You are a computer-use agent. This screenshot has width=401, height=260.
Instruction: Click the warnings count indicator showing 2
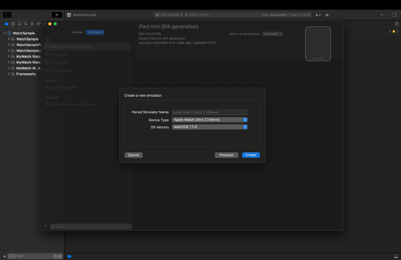pyautogui.click(x=318, y=15)
